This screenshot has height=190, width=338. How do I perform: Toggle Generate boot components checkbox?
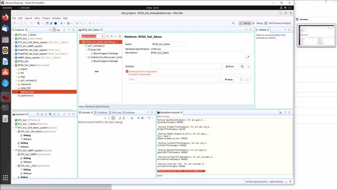[127, 72]
